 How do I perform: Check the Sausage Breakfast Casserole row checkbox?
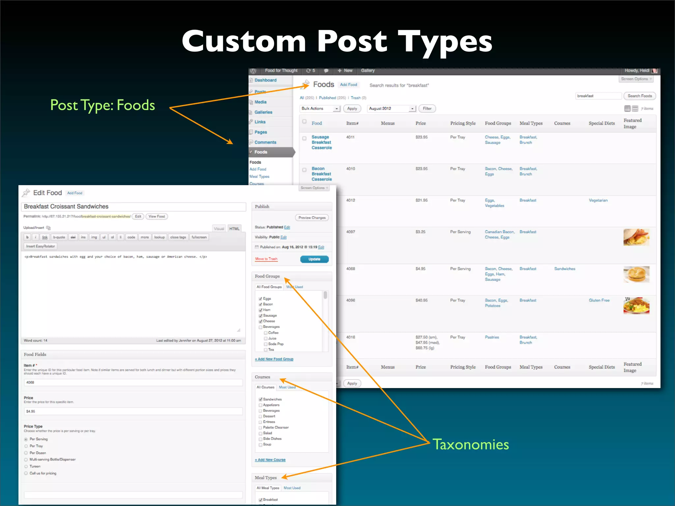coord(305,138)
